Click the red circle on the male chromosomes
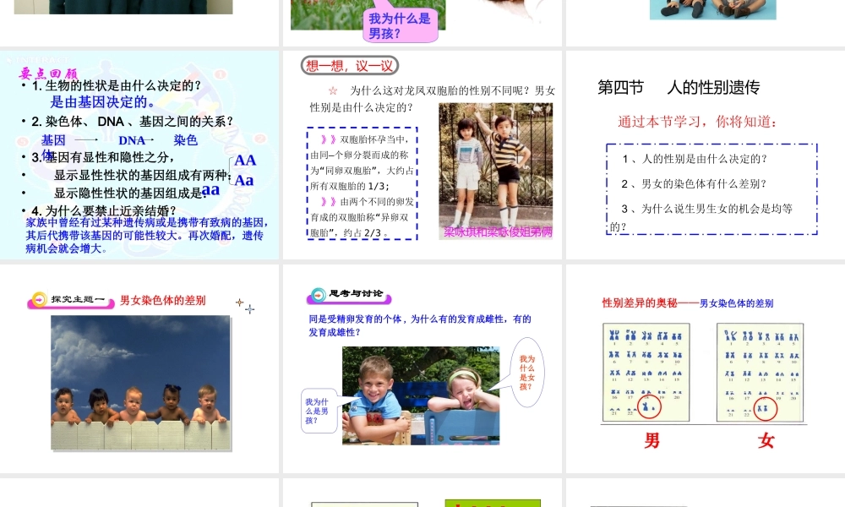845x507 pixels. click(649, 407)
